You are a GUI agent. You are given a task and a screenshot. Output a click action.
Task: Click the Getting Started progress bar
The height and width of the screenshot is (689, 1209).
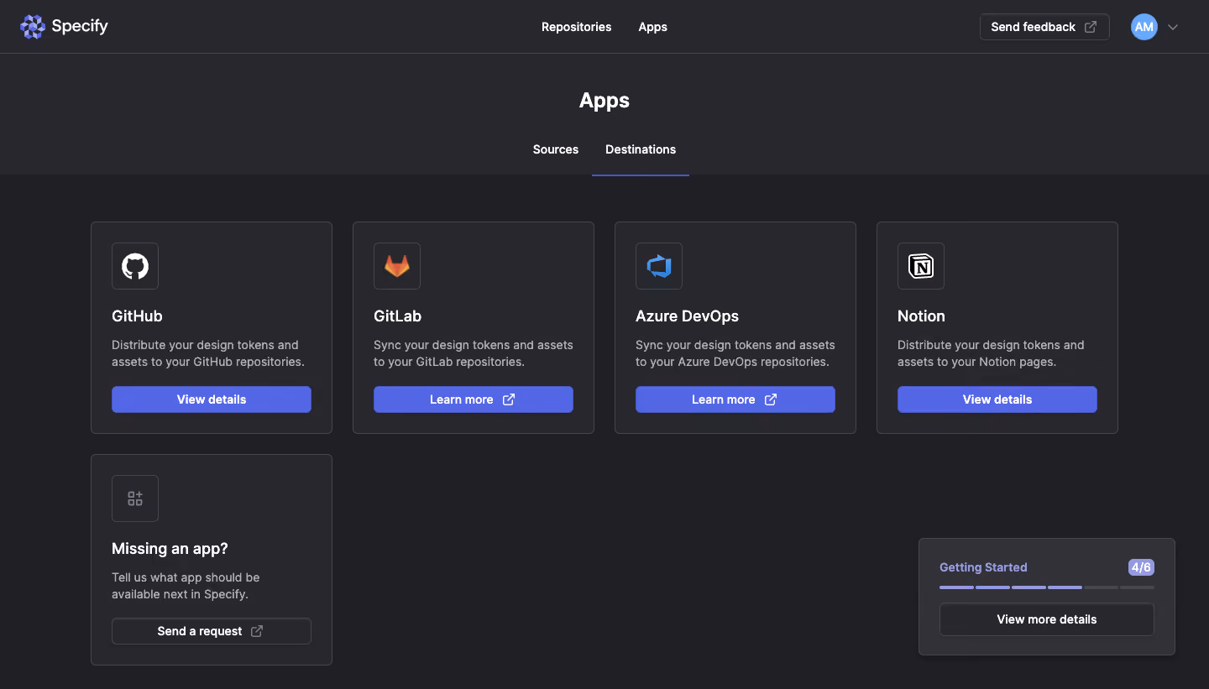click(x=1047, y=587)
